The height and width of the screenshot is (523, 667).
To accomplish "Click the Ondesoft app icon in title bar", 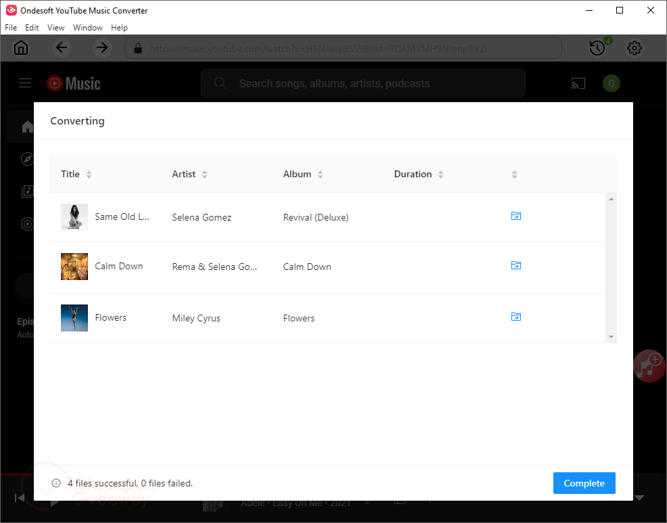I will click(11, 10).
